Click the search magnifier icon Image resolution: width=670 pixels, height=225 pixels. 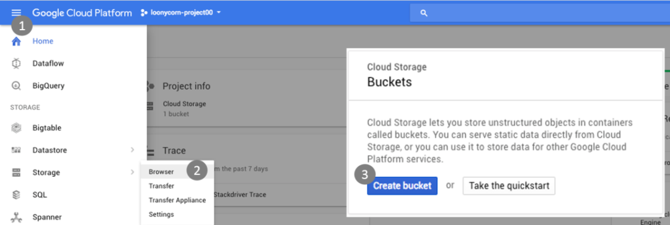coord(424,13)
